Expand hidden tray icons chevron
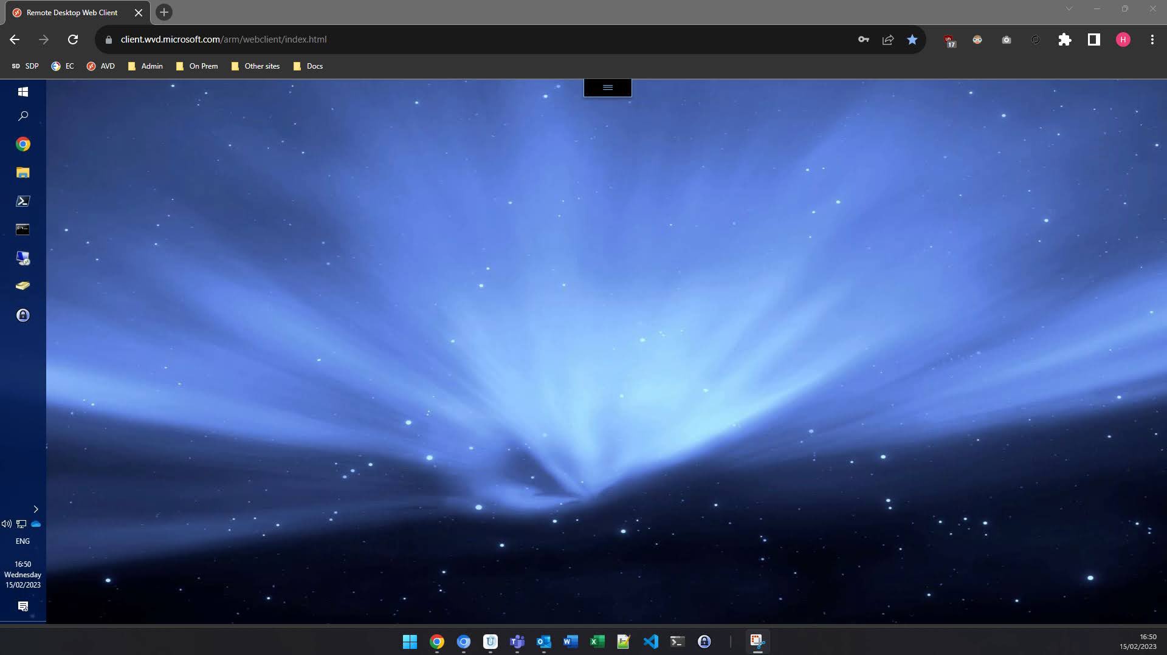This screenshot has width=1167, height=655. pyautogui.click(x=35, y=509)
